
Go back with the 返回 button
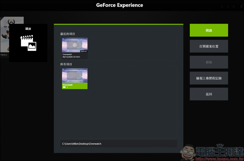(209, 94)
